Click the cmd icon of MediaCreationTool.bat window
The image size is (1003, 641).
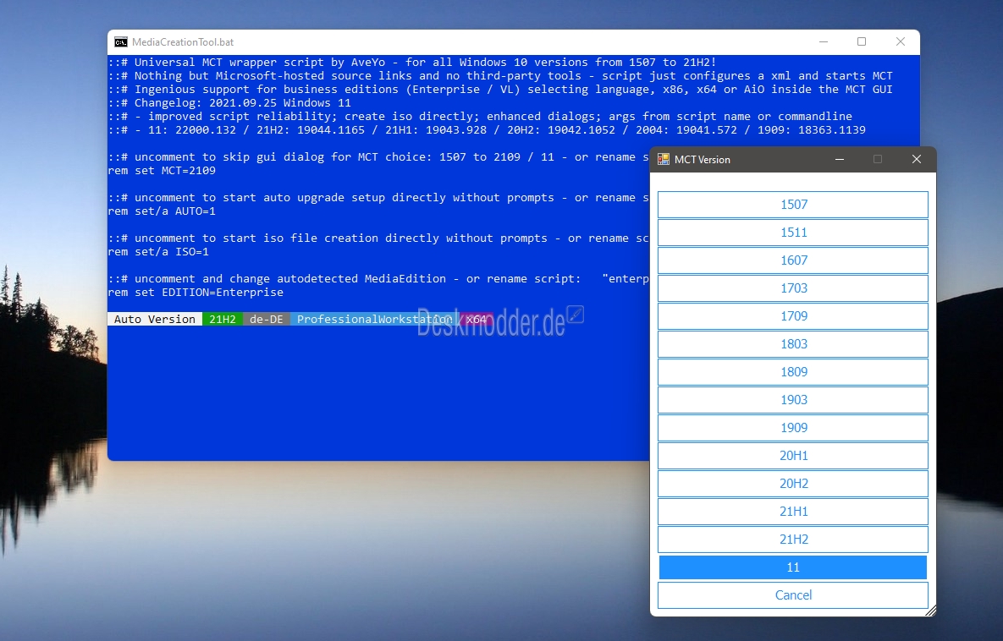(121, 42)
